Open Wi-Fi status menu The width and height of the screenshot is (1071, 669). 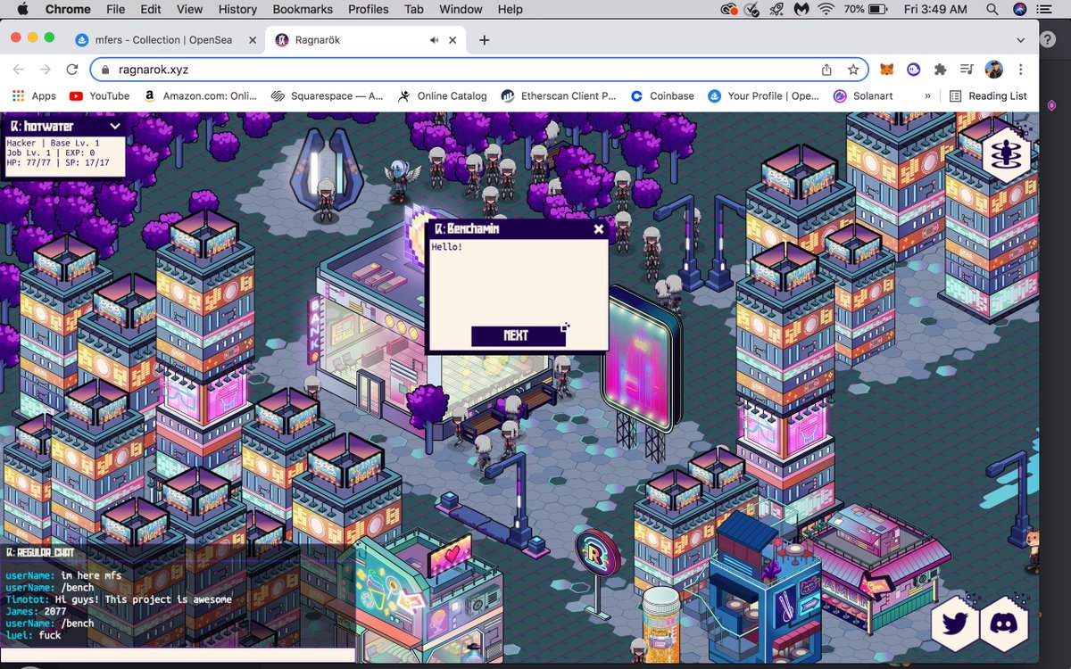point(826,9)
